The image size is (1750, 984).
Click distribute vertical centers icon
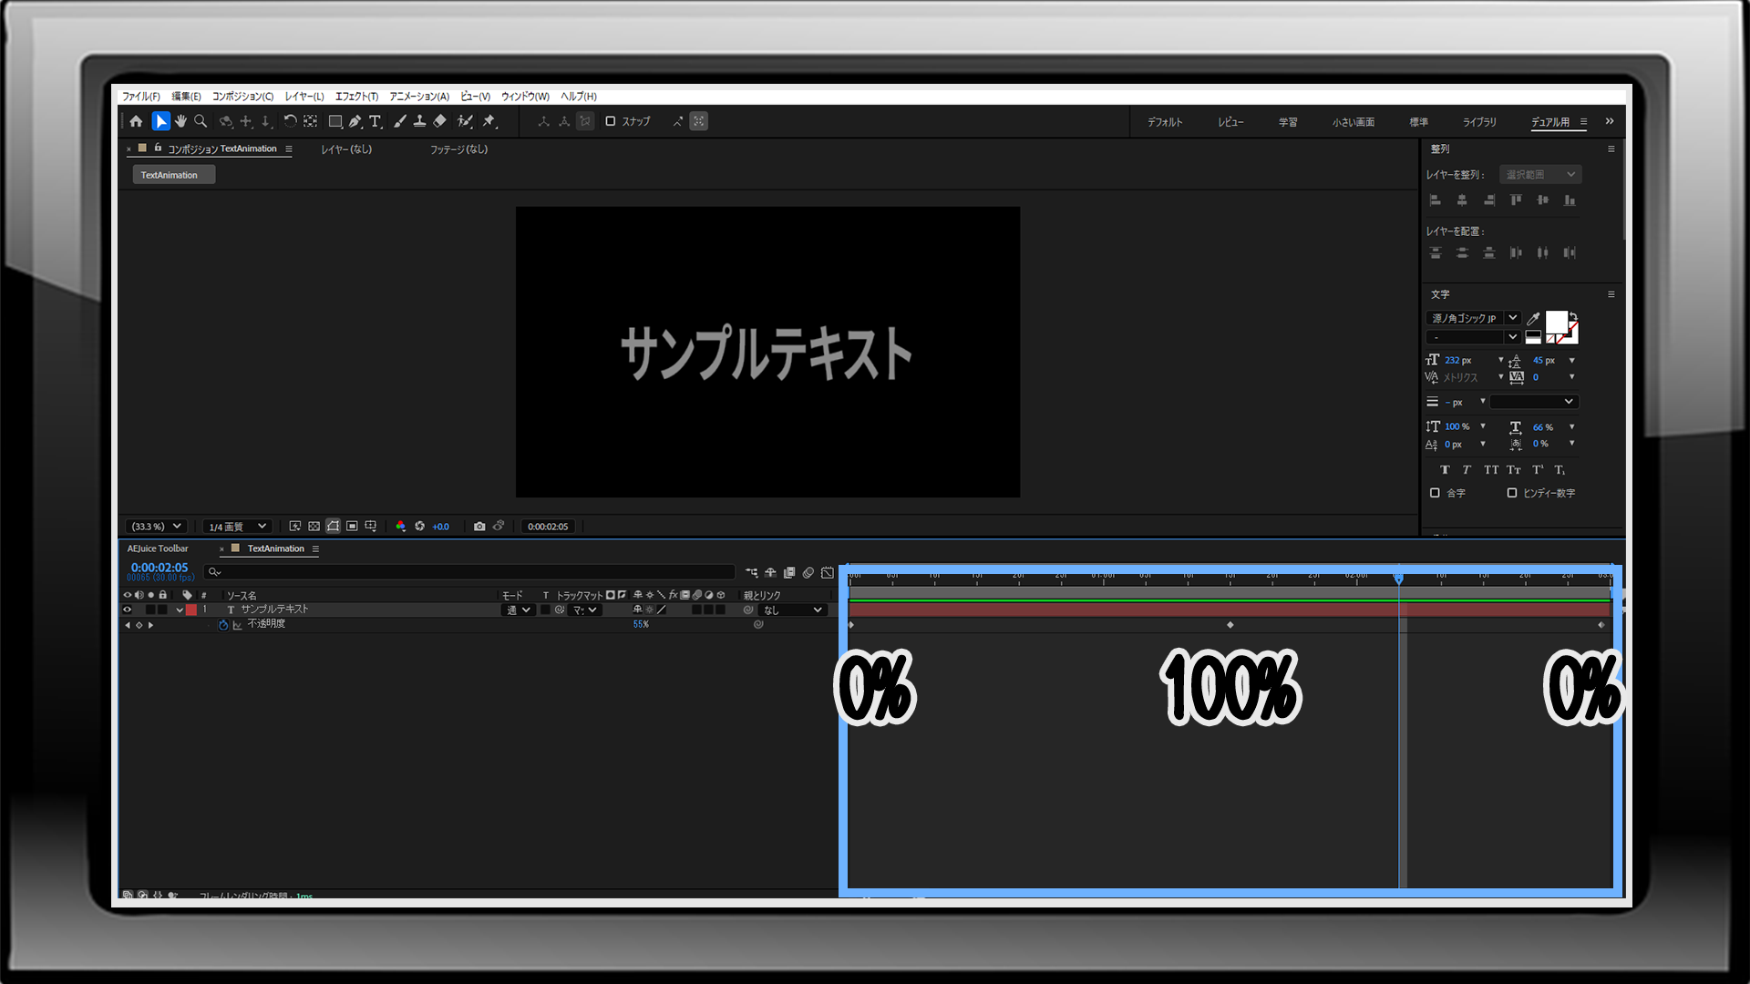click(x=1462, y=253)
